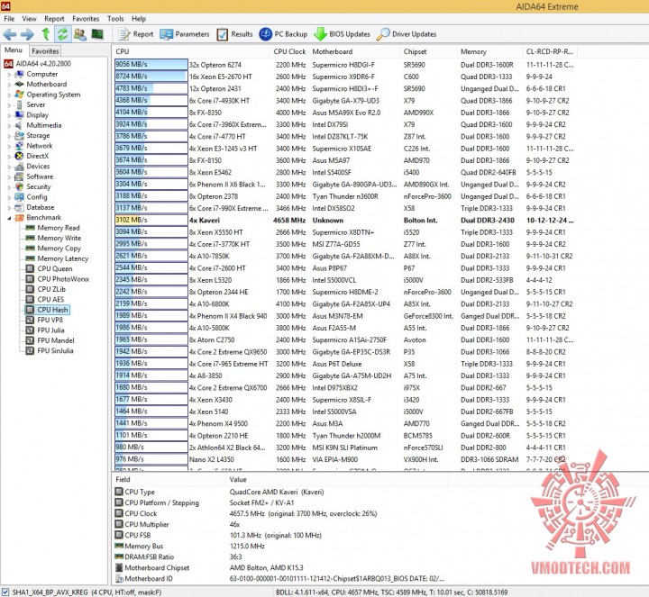Click the Results toolbar button
Image resolution: width=649 pixels, height=597 pixels.
tap(234, 34)
